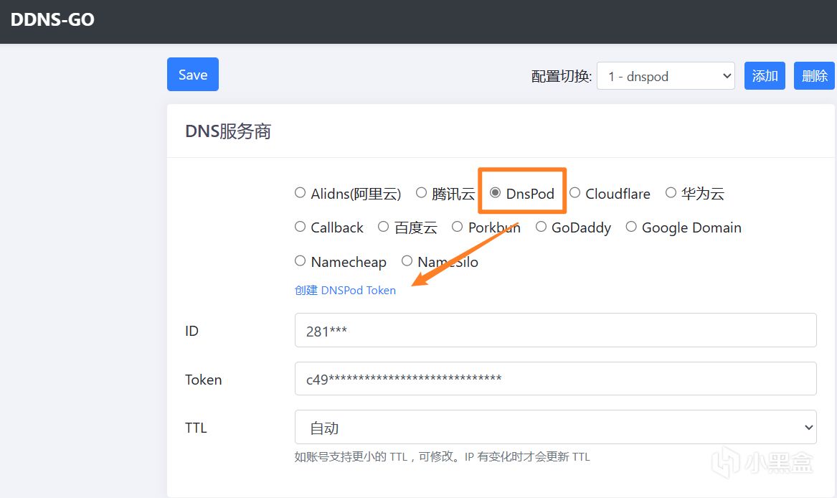Open the 创建 DNSPod Token link
The width and height of the screenshot is (837, 498).
pyautogui.click(x=346, y=290)
